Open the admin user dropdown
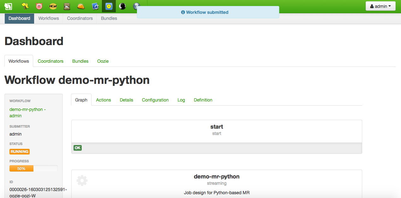401x198 pixels. (380, 6)
